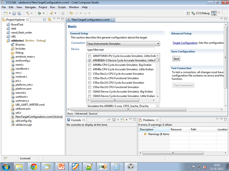
Task: Click the Save floppy disk toolbar icon
Action: click(14, 13)
